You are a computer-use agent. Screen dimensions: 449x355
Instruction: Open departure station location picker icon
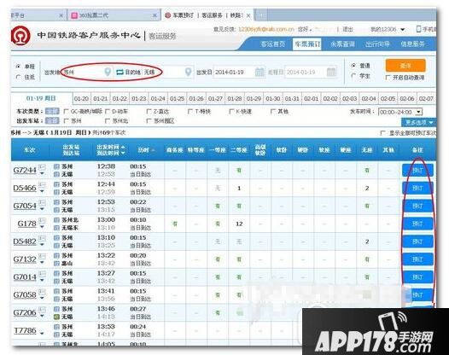click(108, 72)
